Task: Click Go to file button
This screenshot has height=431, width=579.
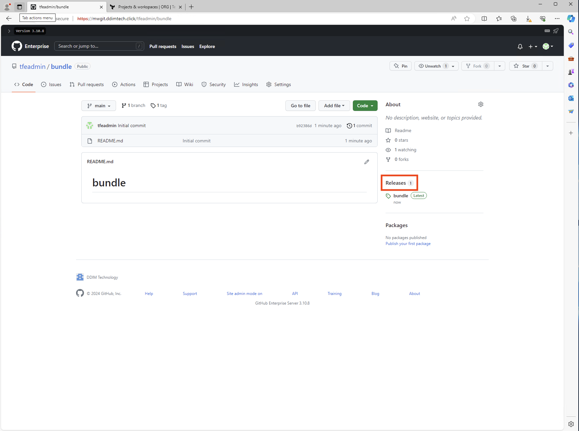Action: (301, 106)
